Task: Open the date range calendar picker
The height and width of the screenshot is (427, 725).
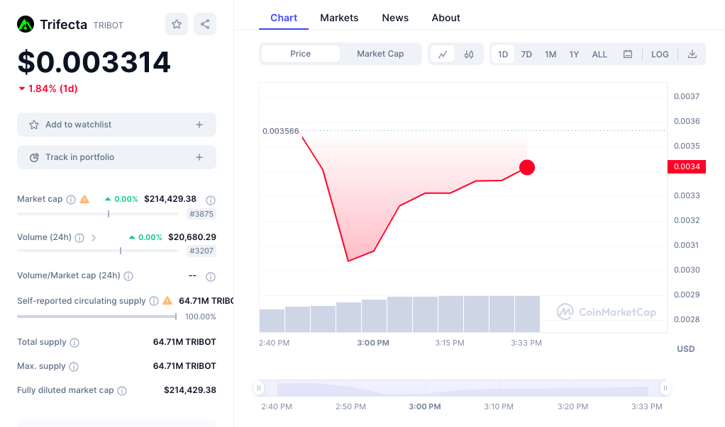Action: pyautogui.click(x=628, y=54)
